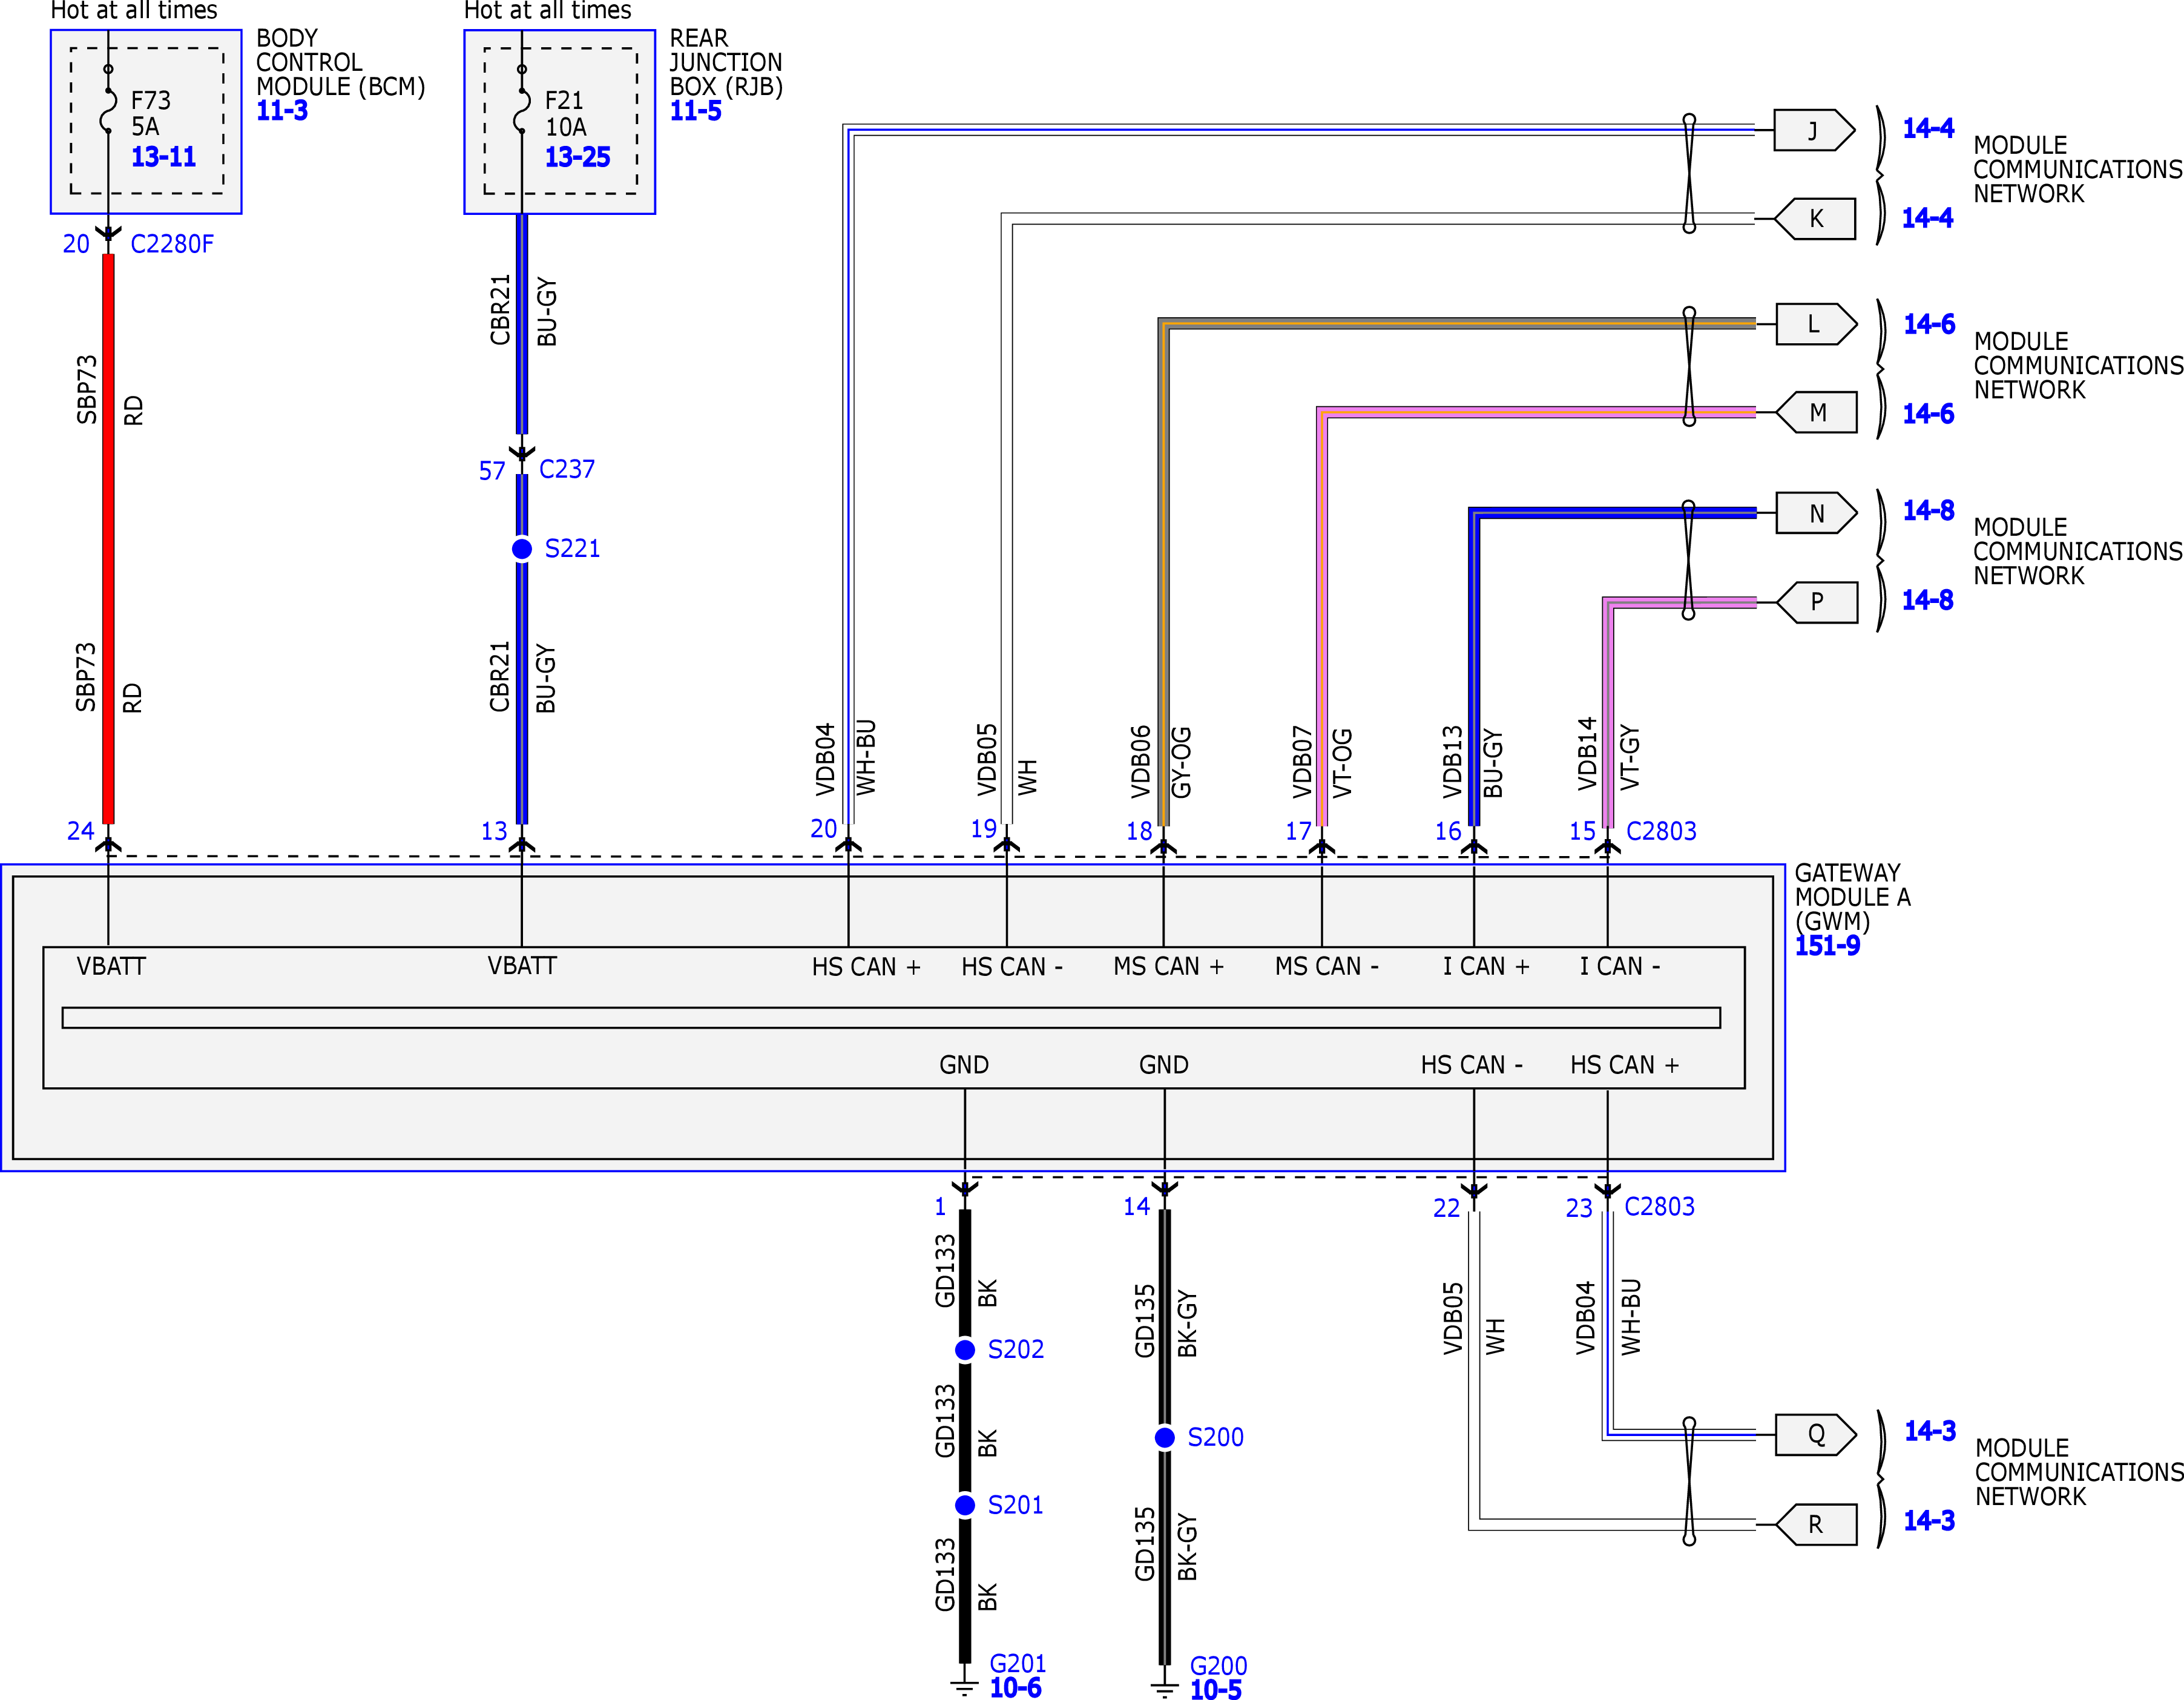Click the MS CAN + terminal label
The height and width of the screenshot is (1700, 2184).
[1168, 967]
